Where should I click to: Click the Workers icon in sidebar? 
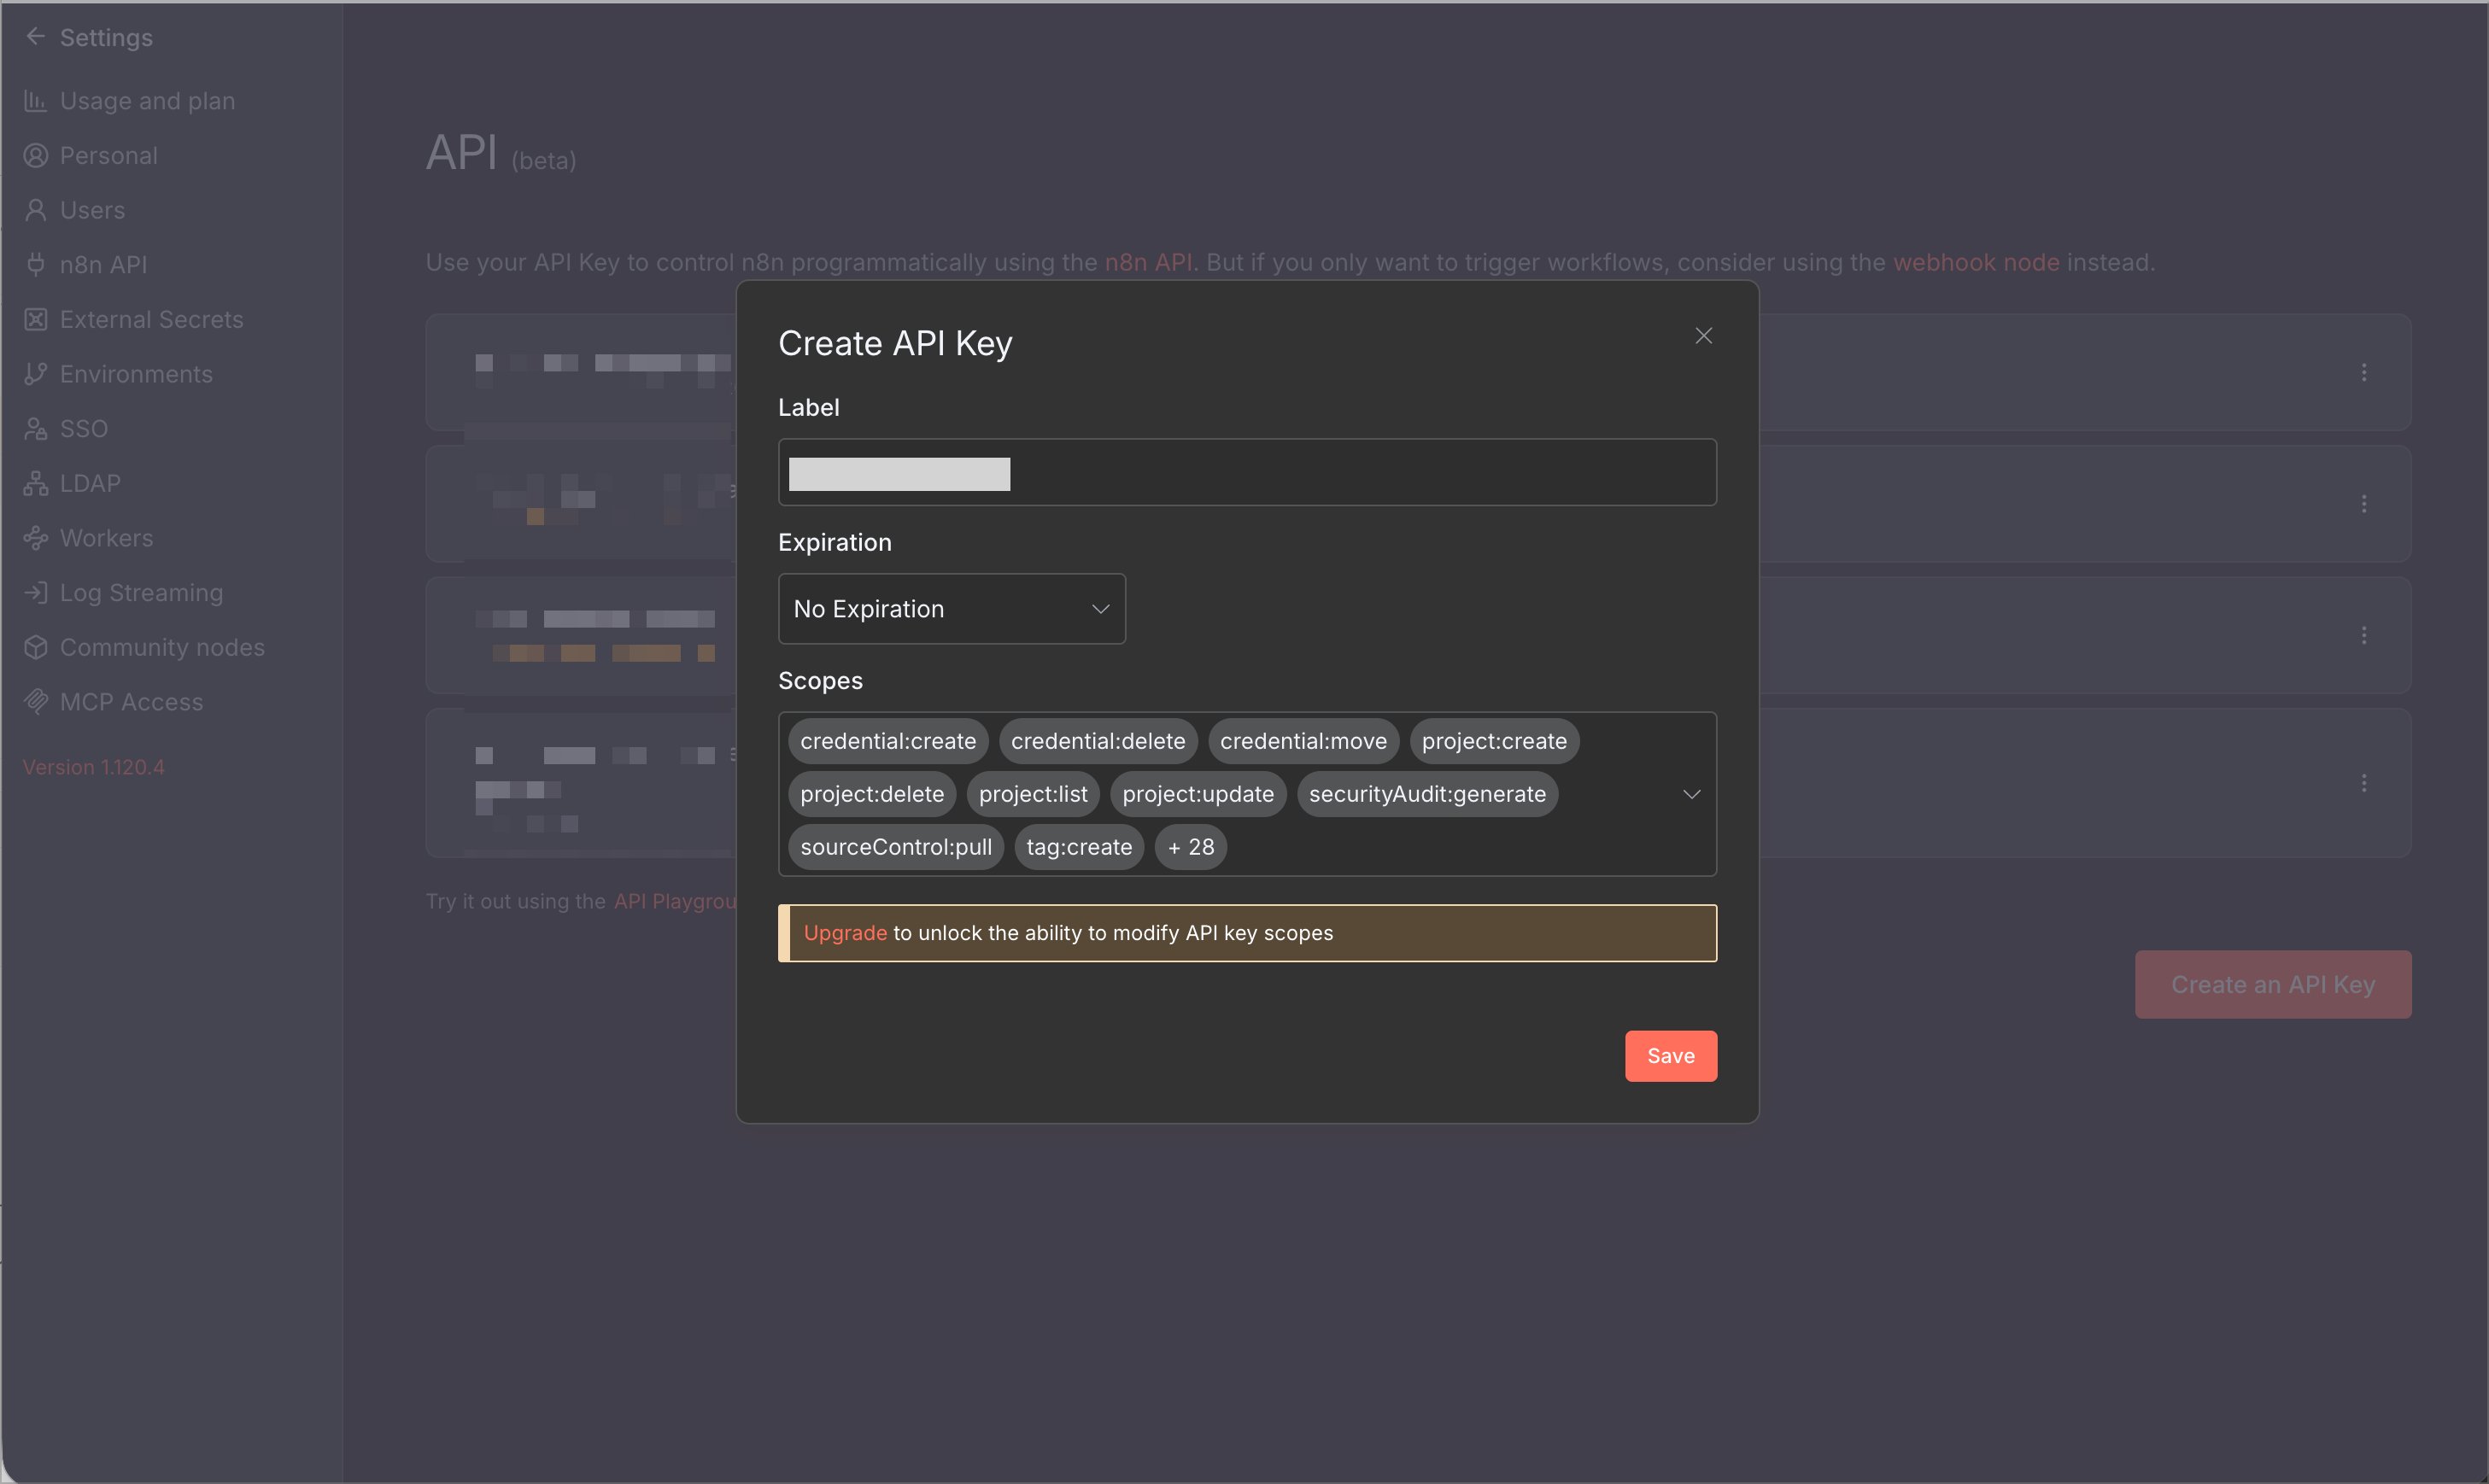pyautogui.click(x=36, y=538)
